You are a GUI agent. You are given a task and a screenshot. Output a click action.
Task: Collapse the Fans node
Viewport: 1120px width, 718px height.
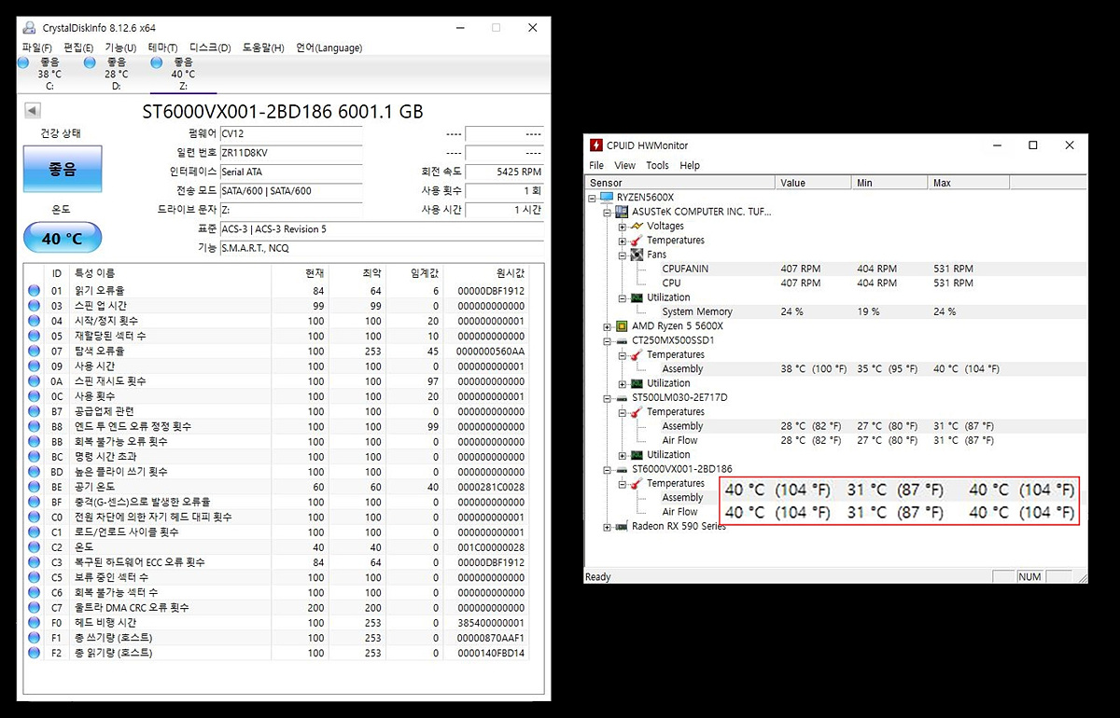pos(623,255)
